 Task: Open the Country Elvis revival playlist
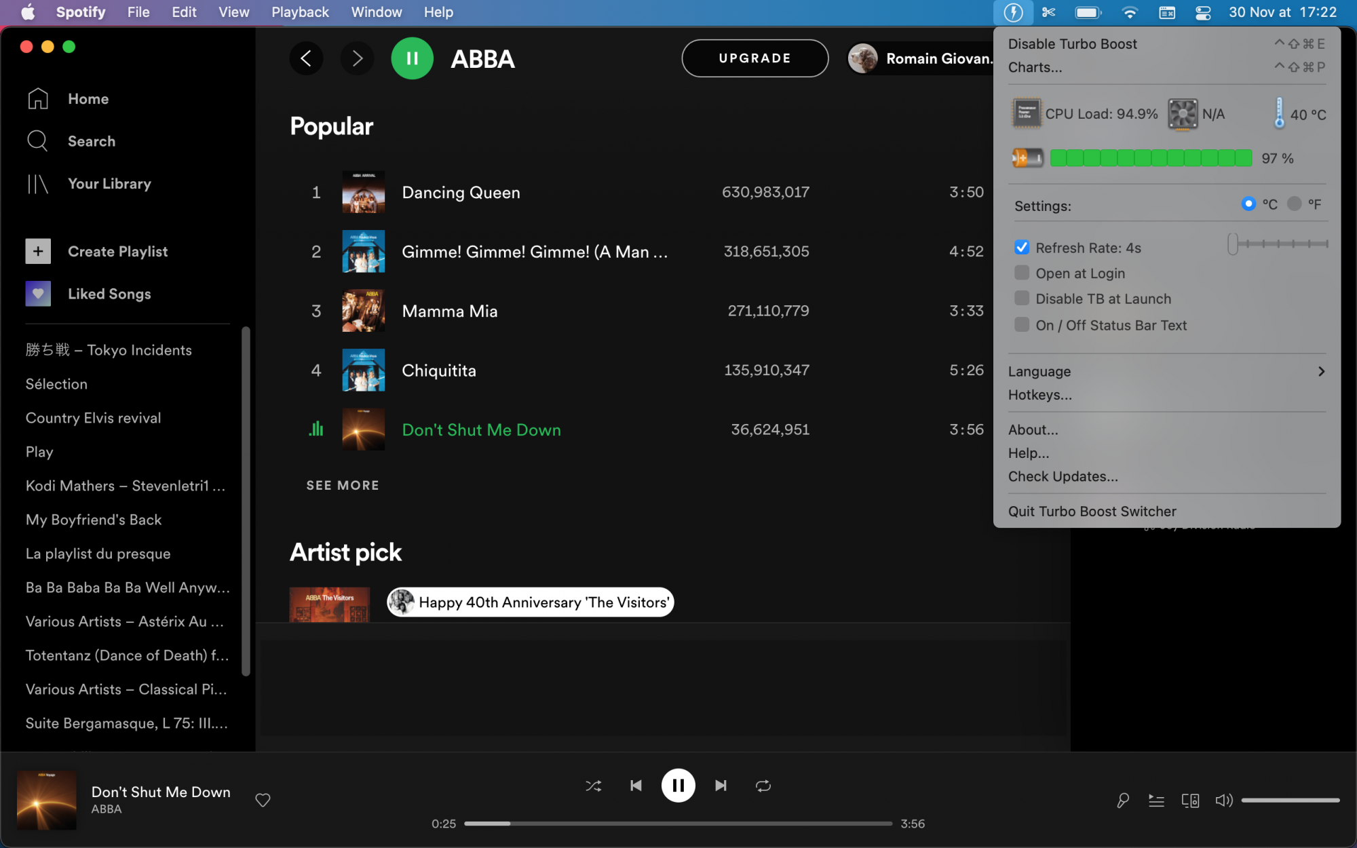point(94,418)
